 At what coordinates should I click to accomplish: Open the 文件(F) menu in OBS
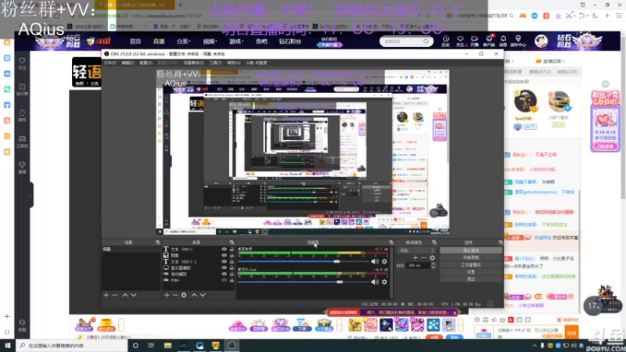click(110, 63)
